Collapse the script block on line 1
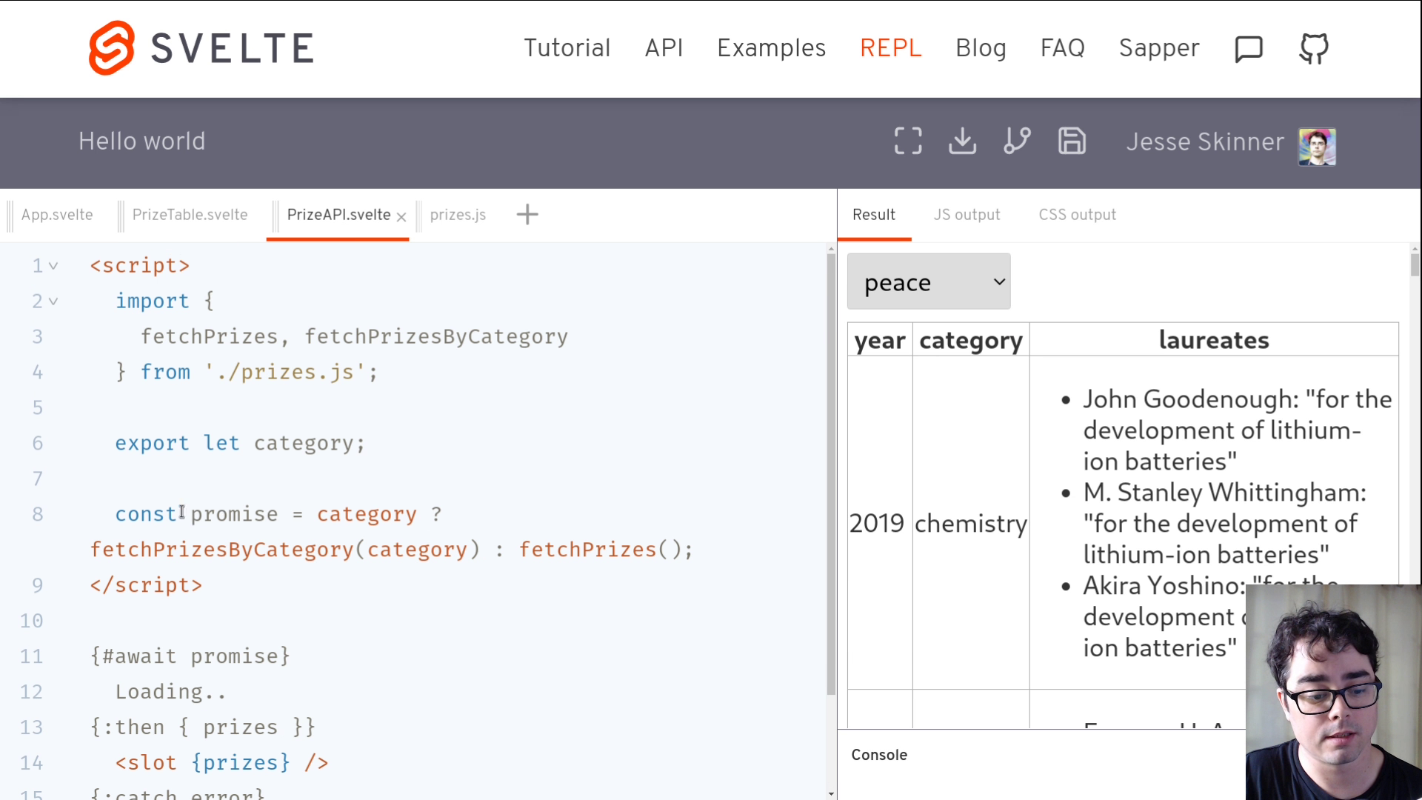Screen dimensions: 1422x800 click(53, 266)
